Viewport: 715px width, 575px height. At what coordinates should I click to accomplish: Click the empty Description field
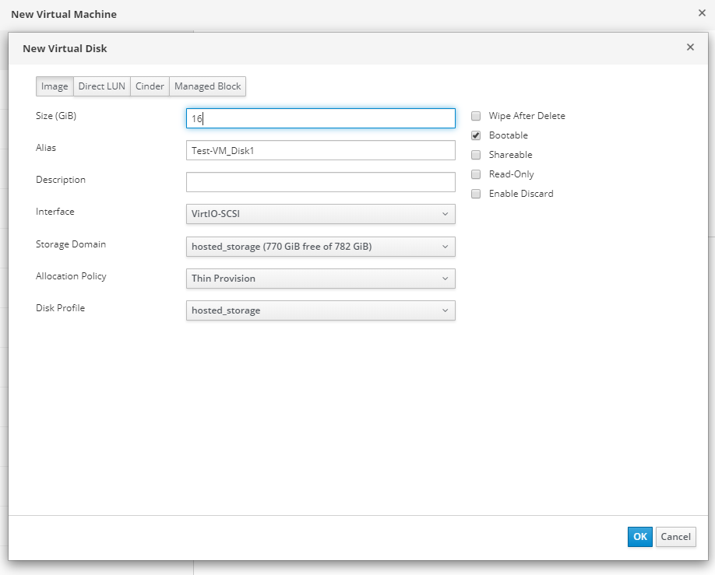click(320, 182)
